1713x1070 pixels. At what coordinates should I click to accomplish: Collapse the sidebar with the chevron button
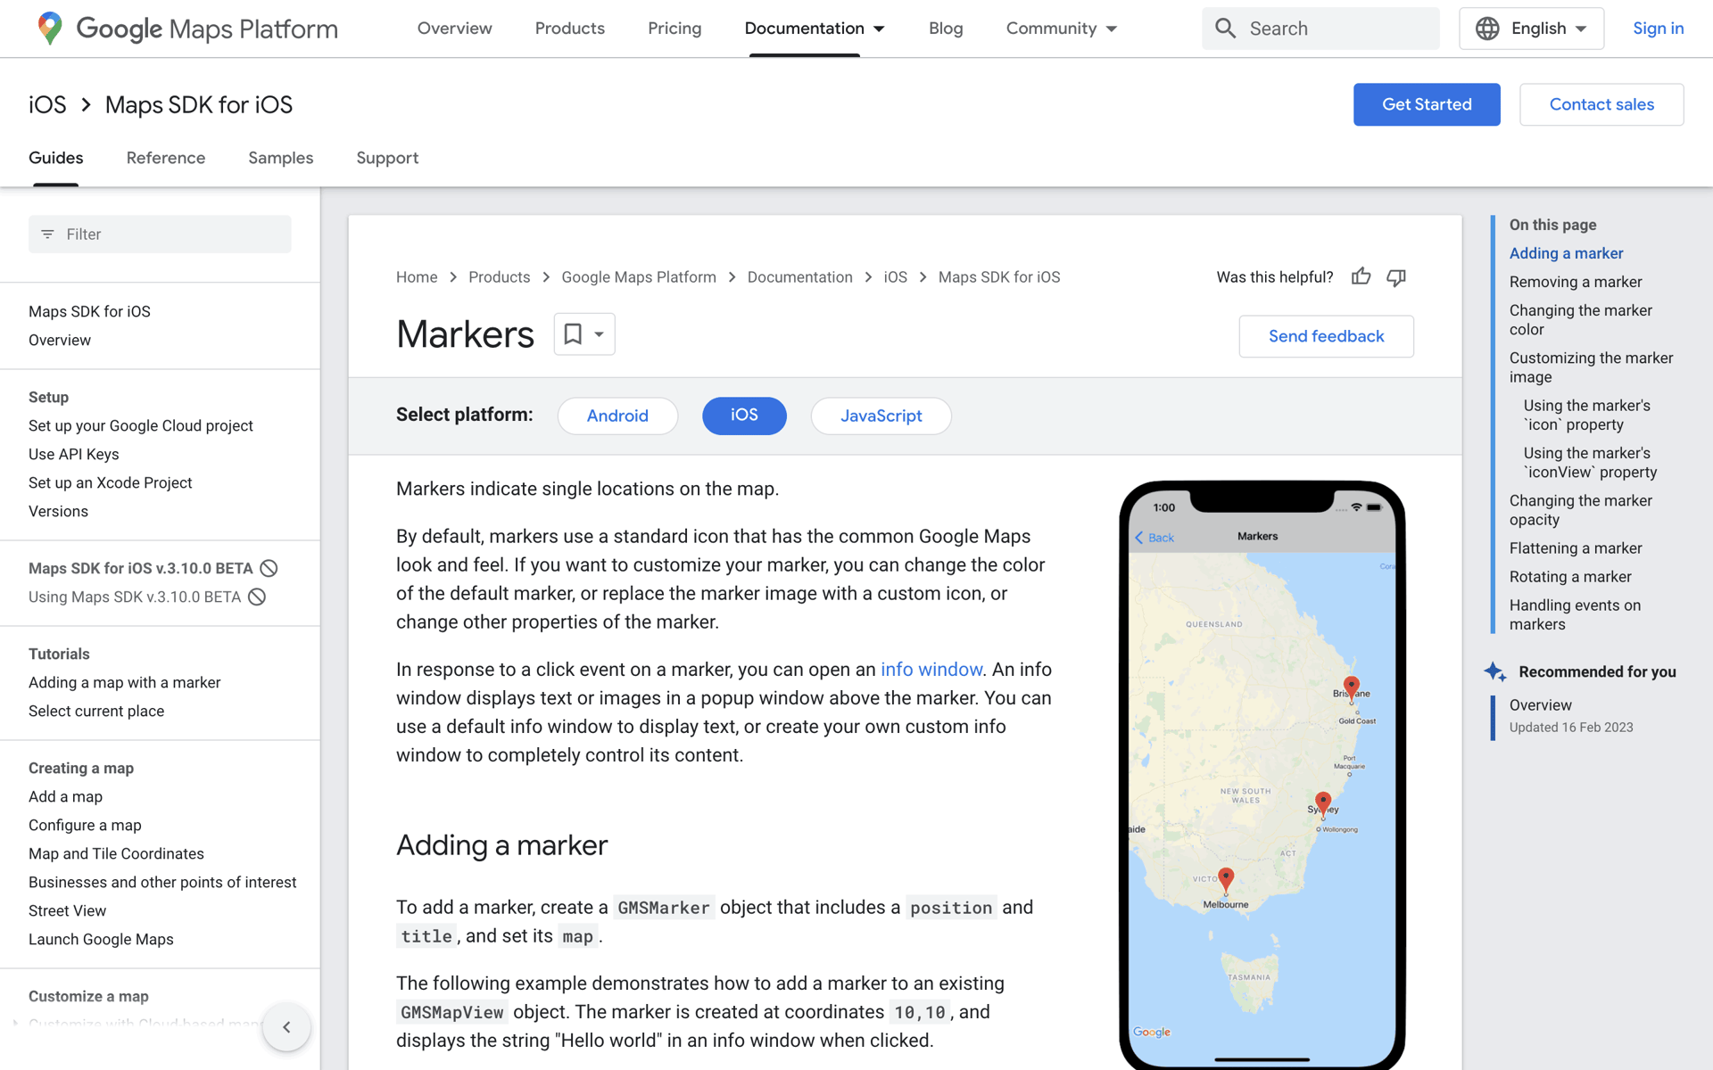pyautogui.click(x=286, y=1027)
